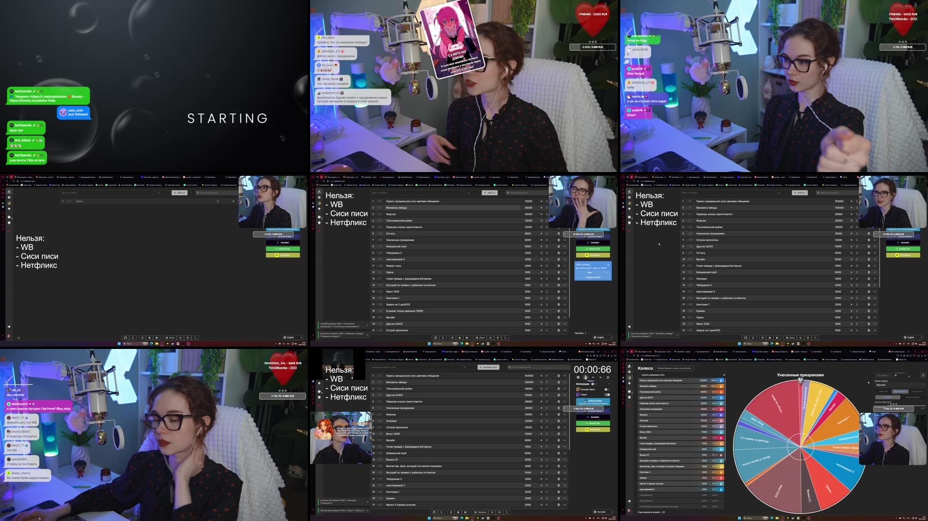The image size is (928, 521).
Task: Click the reset icon beside the timer pause button
Action: (x=585, y=378)
